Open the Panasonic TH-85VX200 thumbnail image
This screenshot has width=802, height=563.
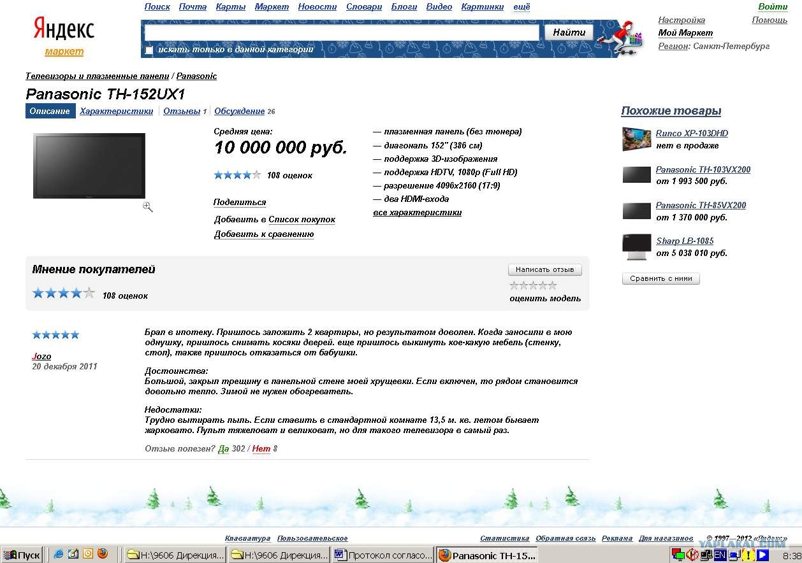click(636, 210)
